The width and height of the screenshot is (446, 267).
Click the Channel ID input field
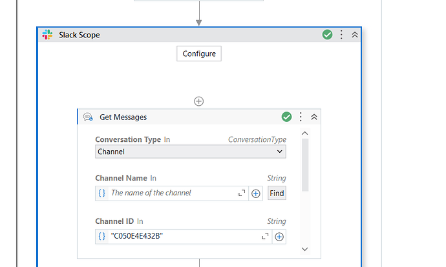point(184,236)
